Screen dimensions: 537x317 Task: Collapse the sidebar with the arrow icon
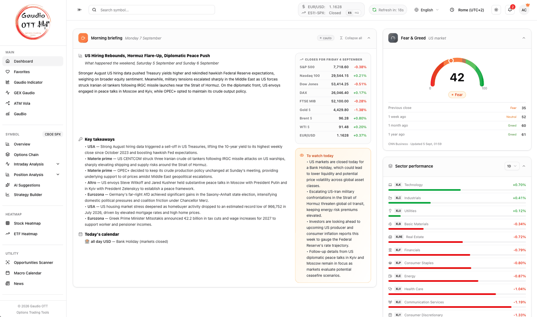tap(80, 10)
